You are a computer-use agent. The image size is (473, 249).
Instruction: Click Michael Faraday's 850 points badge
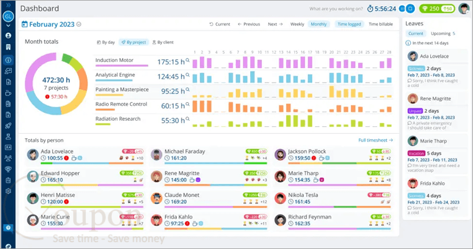coord(256,151)
